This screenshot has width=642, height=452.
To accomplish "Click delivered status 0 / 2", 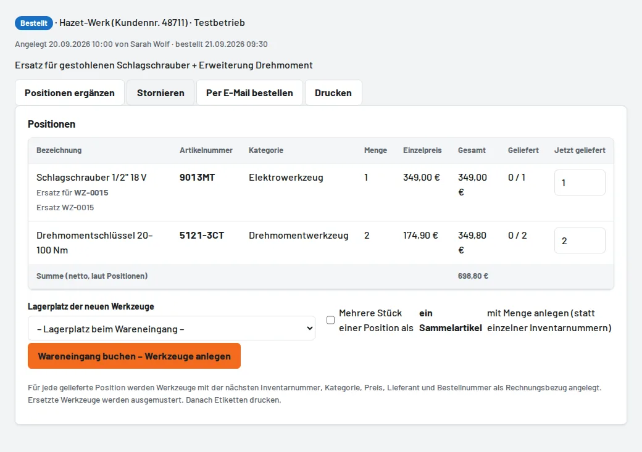I will [x=517, y=236].
